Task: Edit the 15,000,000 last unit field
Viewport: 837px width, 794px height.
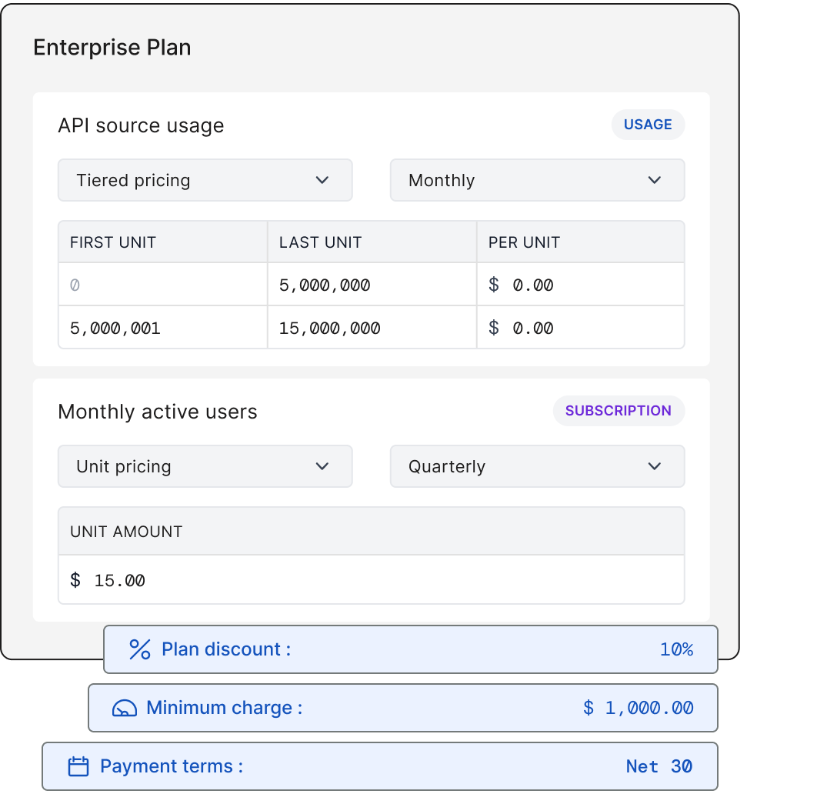Action: click(x=372, y=328)
